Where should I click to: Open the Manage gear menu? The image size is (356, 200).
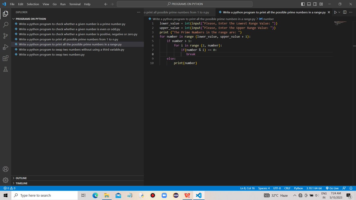pos(6,180)
